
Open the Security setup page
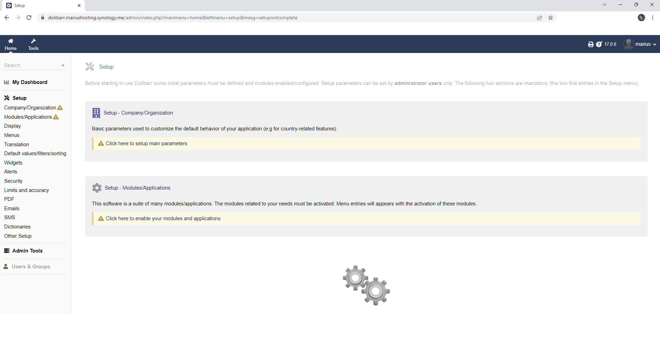pos(13,181)
